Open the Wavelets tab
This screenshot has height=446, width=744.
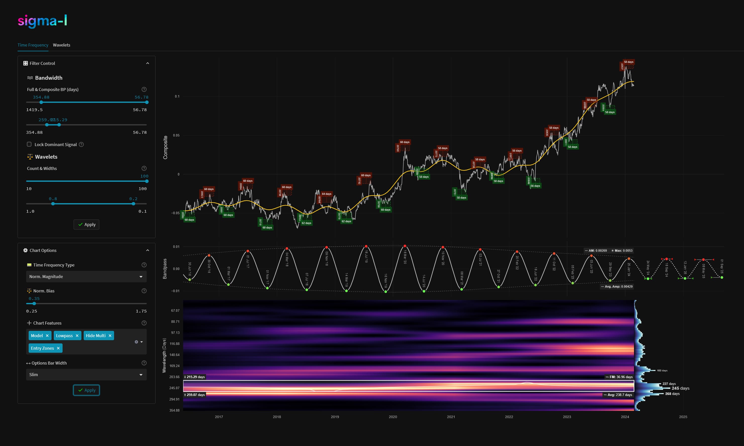[62, 45]
